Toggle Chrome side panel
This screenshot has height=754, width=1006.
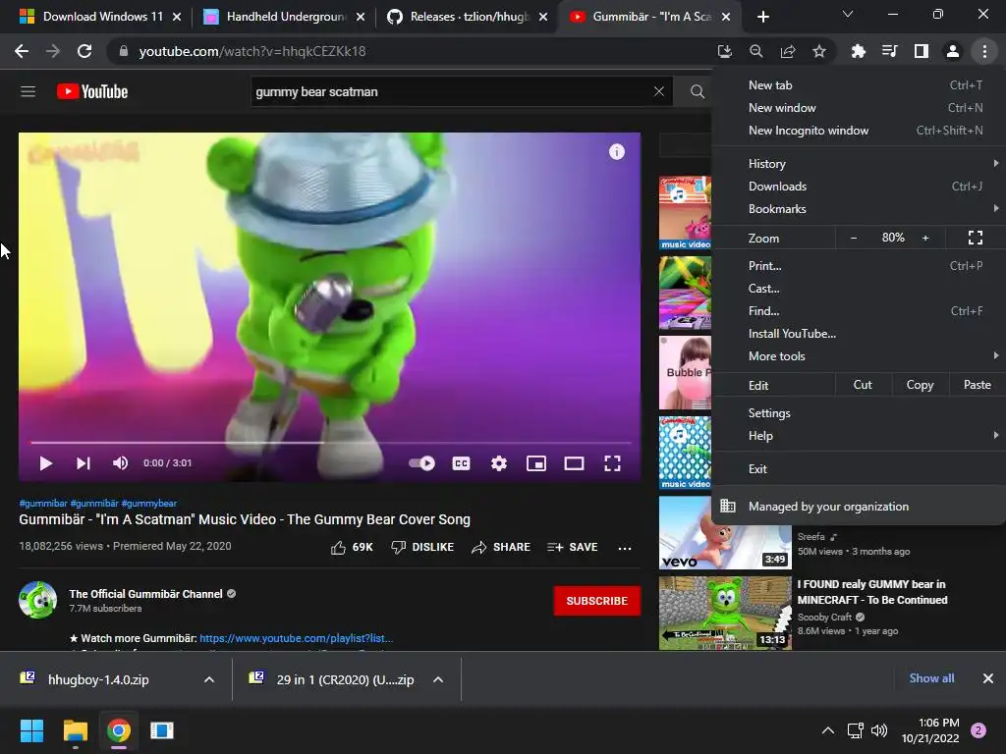(922, 51)
